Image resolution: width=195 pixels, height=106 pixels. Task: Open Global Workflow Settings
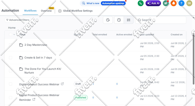[x=78, y=11]
